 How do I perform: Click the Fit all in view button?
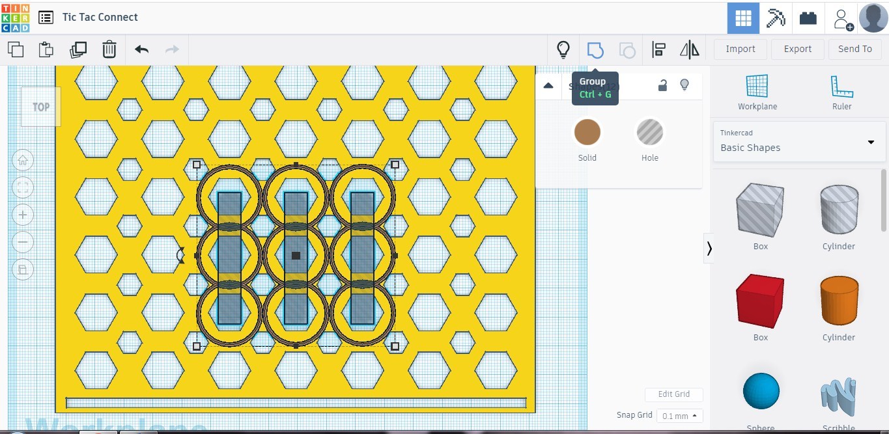(x=23, y=188)
